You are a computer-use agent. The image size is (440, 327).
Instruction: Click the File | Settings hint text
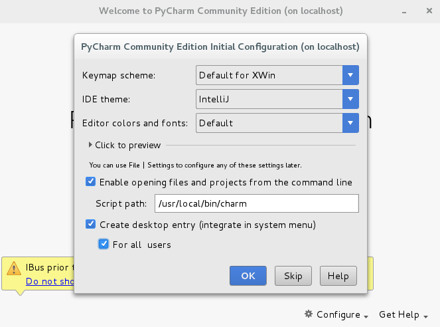pos(196,165)
